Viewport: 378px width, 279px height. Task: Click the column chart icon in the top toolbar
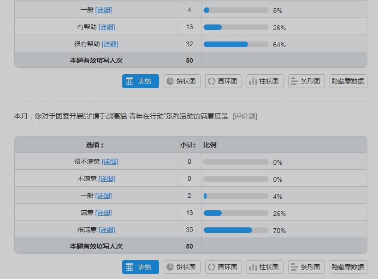pyautogui.click(x=253, y=81)
